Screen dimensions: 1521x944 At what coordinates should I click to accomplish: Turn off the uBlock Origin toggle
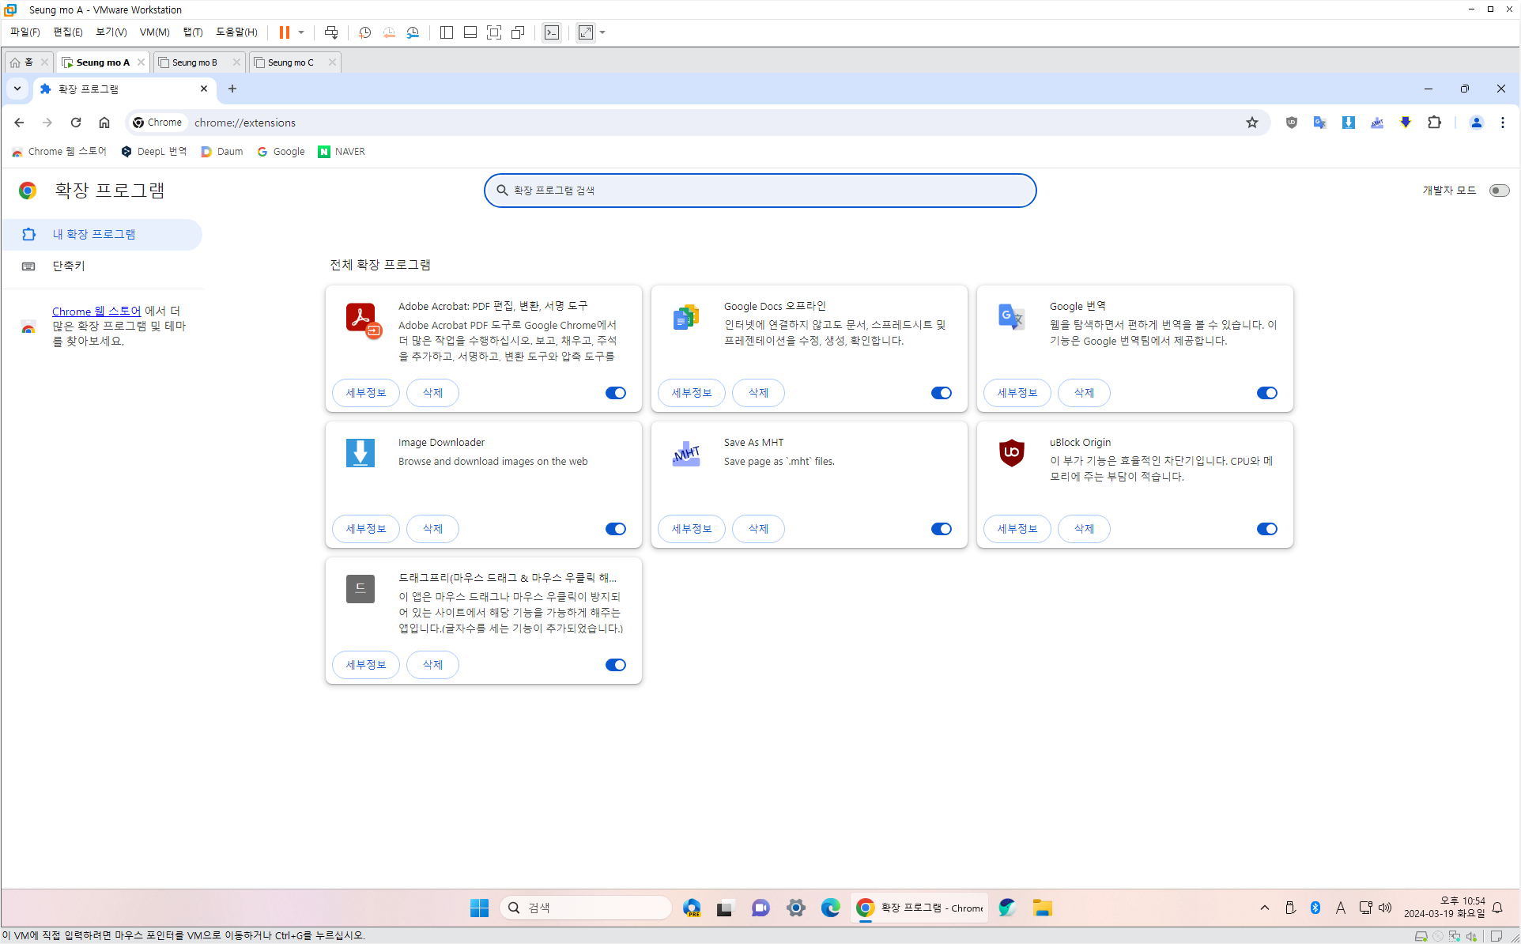click(1266, 529)
